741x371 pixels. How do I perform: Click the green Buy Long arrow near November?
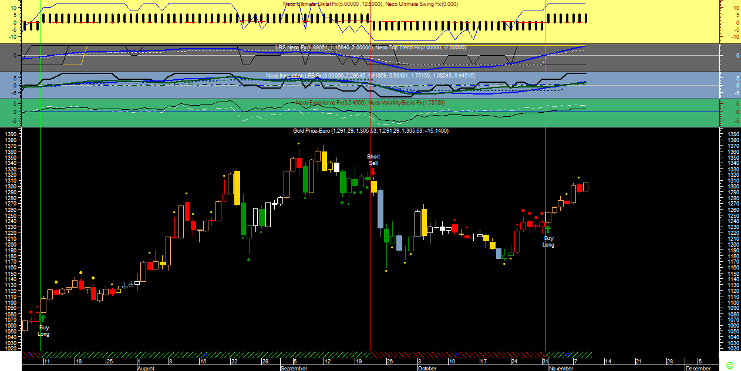pyautogui.click(x=548, y=230)
